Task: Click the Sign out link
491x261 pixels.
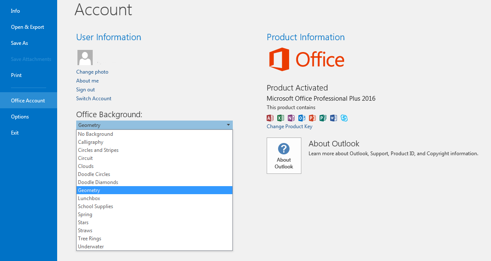Action: (x=86, y=90)
